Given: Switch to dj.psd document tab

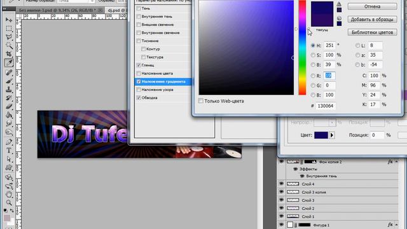Looking at the screenshot, I should point(116,10).
